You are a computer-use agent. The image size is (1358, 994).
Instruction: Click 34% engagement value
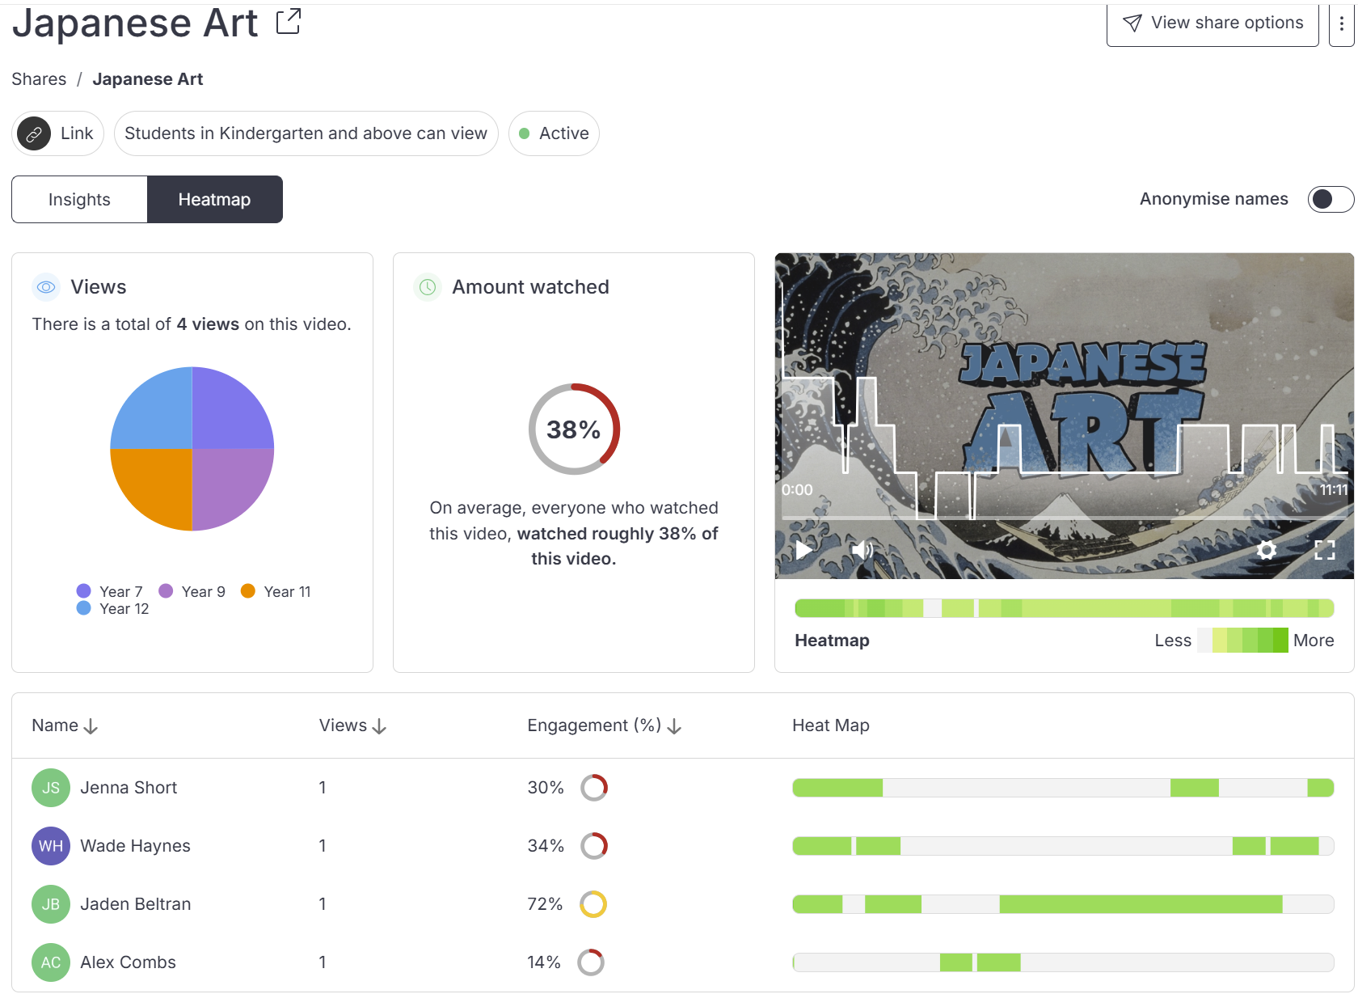(x=546, y=846)
